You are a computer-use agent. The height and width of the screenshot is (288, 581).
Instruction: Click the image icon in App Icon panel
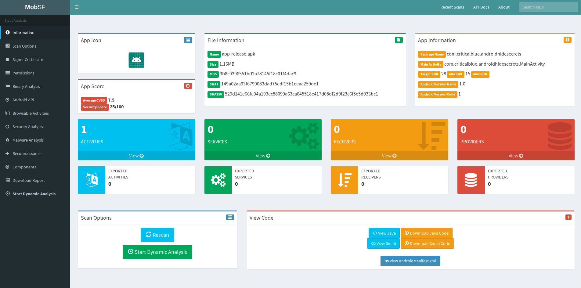click(x=188, y=40)
